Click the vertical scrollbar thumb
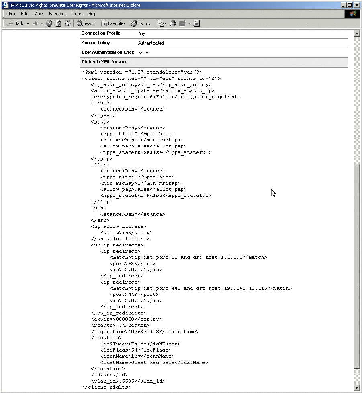This screenshot has width=362, height=393. pyautogui.click(x=357, y=266)
